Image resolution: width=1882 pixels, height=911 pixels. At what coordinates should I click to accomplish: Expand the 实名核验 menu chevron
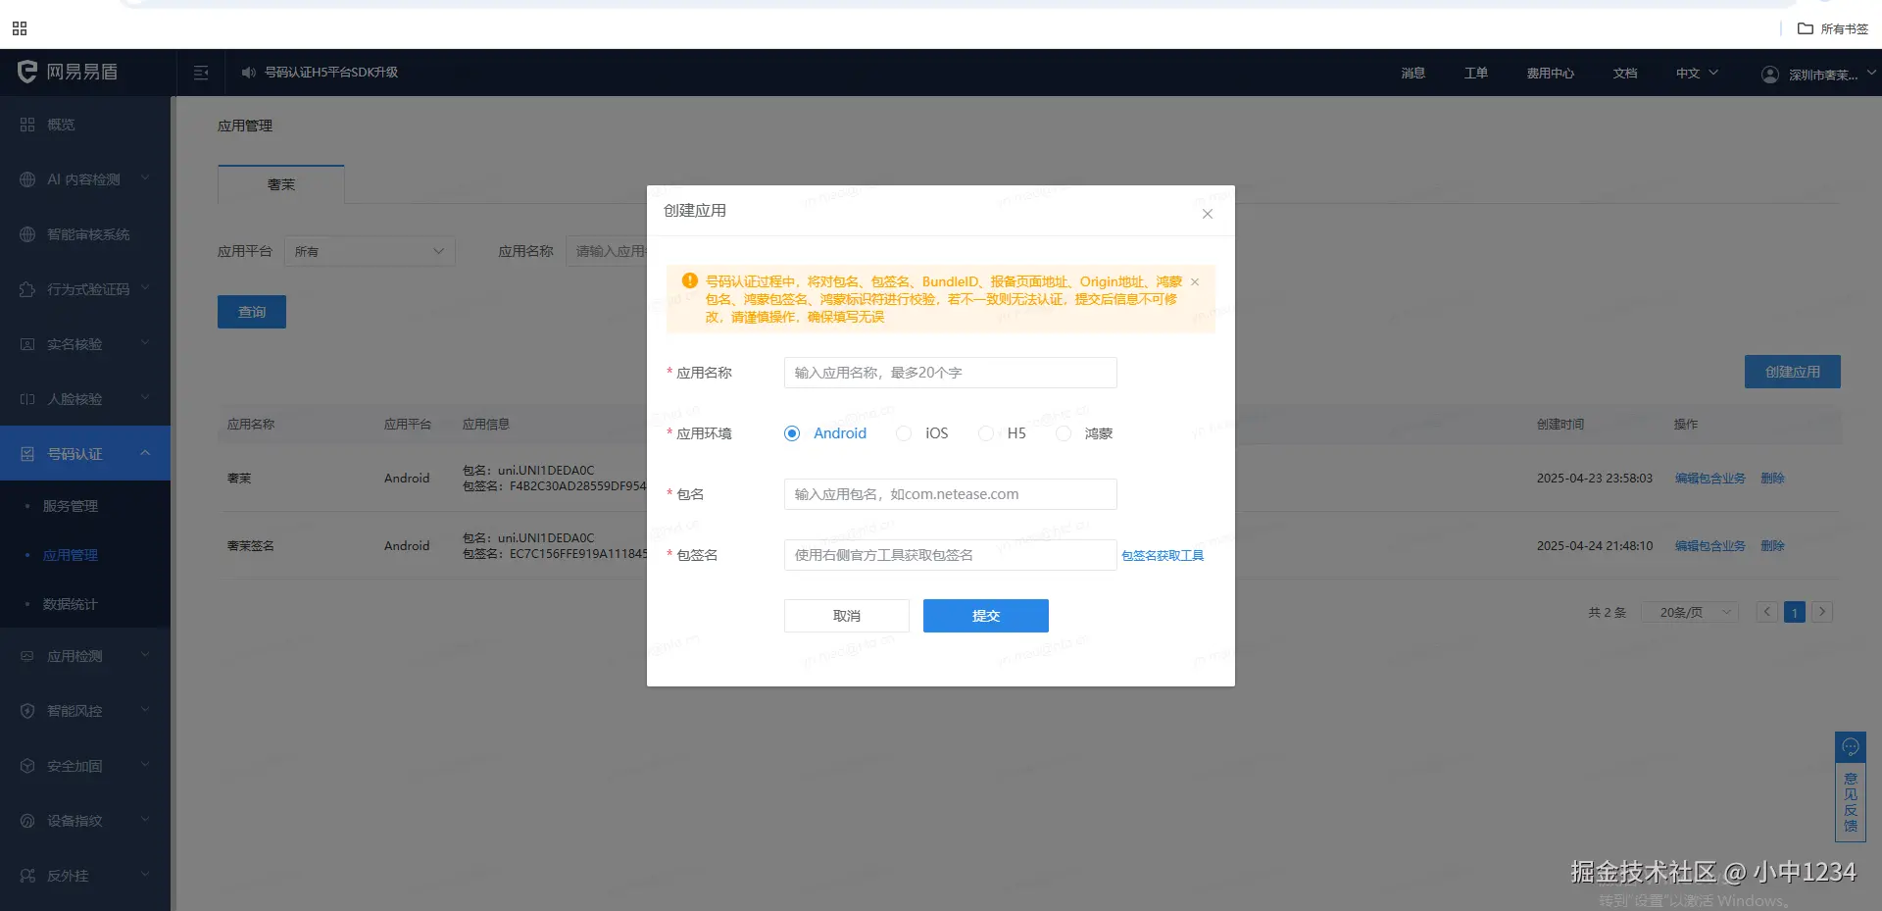(x=145, y=343)
